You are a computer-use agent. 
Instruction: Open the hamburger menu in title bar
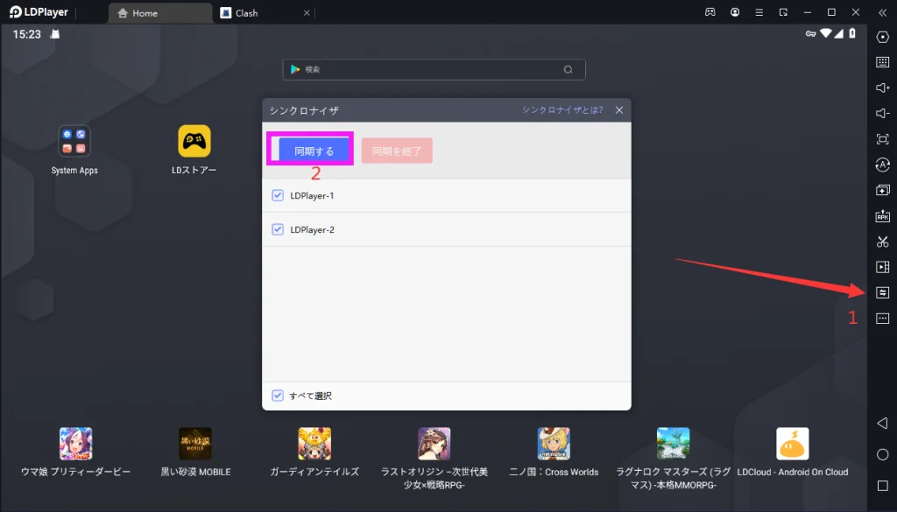[759, 12]
